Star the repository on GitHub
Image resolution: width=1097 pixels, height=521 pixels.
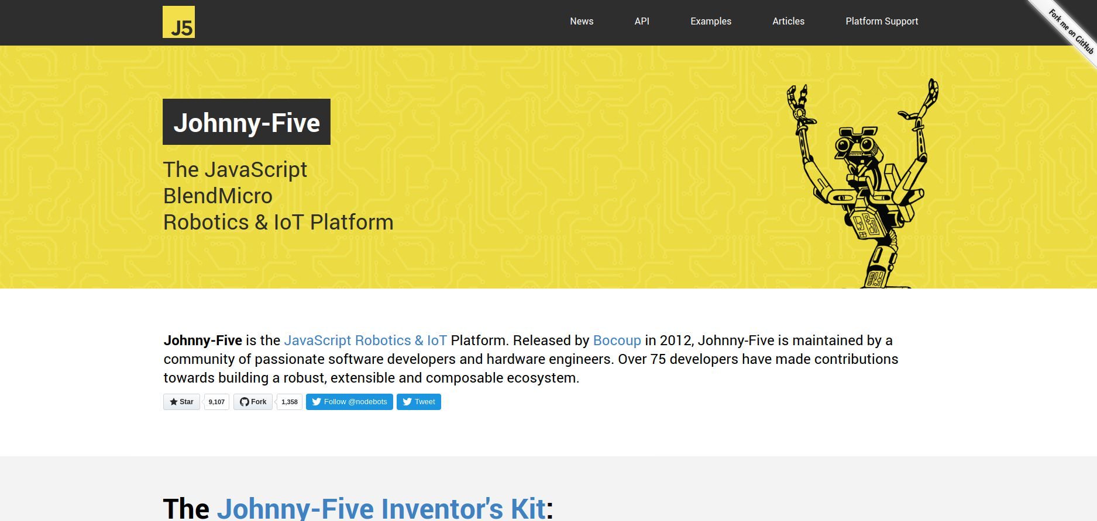point(181,402)
